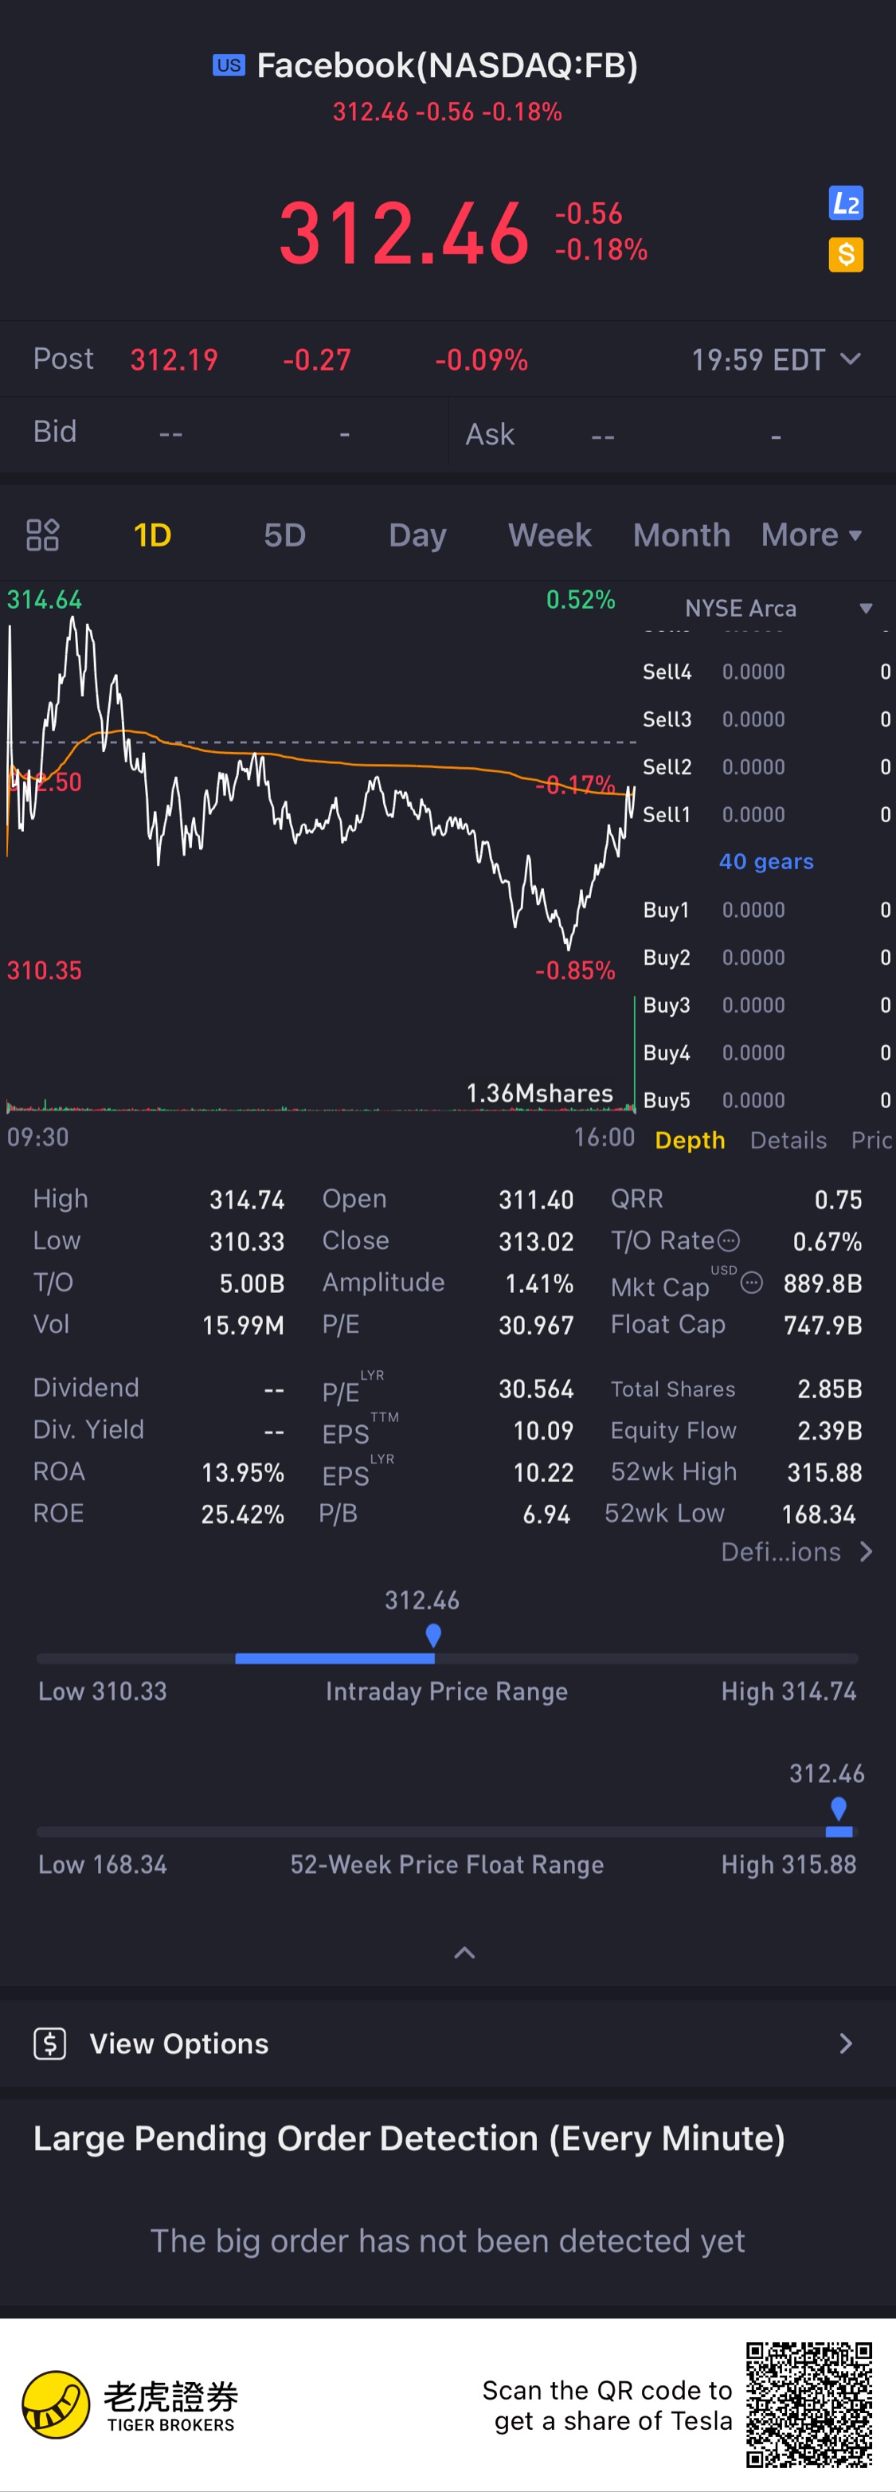Tap the Tiger Brokers logo
This screenshot has width=896, height=2492.
pos(56,2405)
